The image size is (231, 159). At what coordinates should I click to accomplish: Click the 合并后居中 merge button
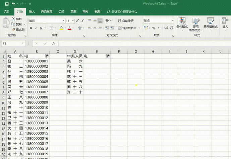(x=127, y=28)
